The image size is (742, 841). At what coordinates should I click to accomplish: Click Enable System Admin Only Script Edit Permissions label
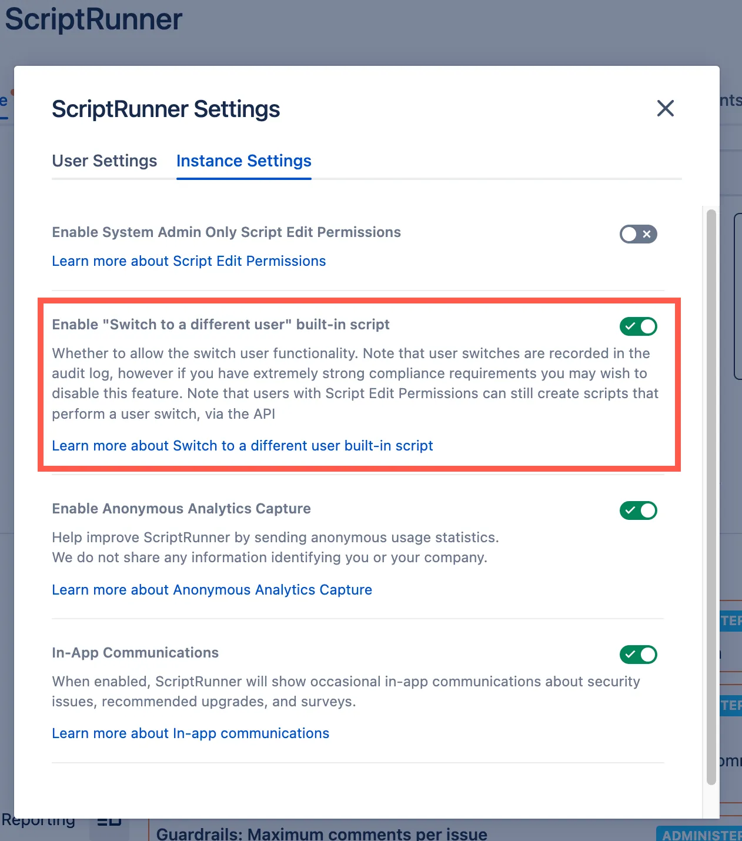click(226, 232)
